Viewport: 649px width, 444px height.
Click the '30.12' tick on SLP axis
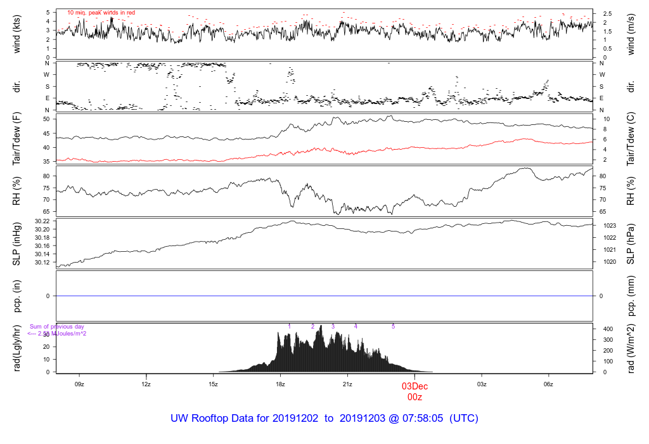[42, 262]
